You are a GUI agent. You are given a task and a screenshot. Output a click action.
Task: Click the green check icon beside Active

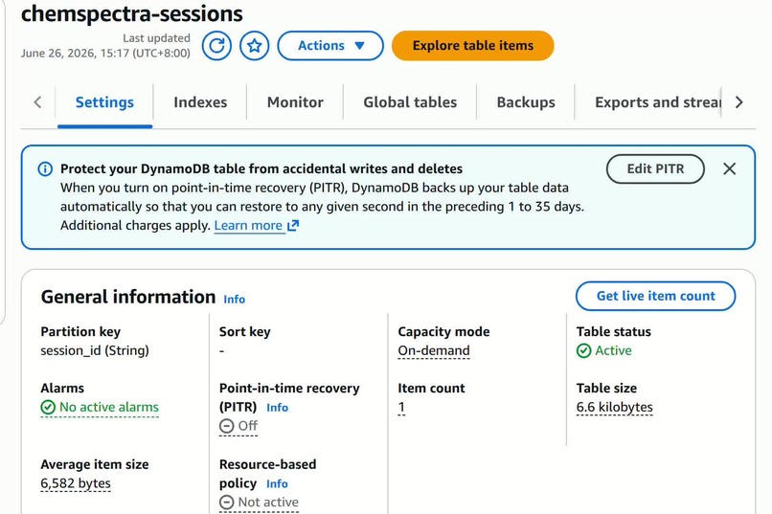coord(584,350)
